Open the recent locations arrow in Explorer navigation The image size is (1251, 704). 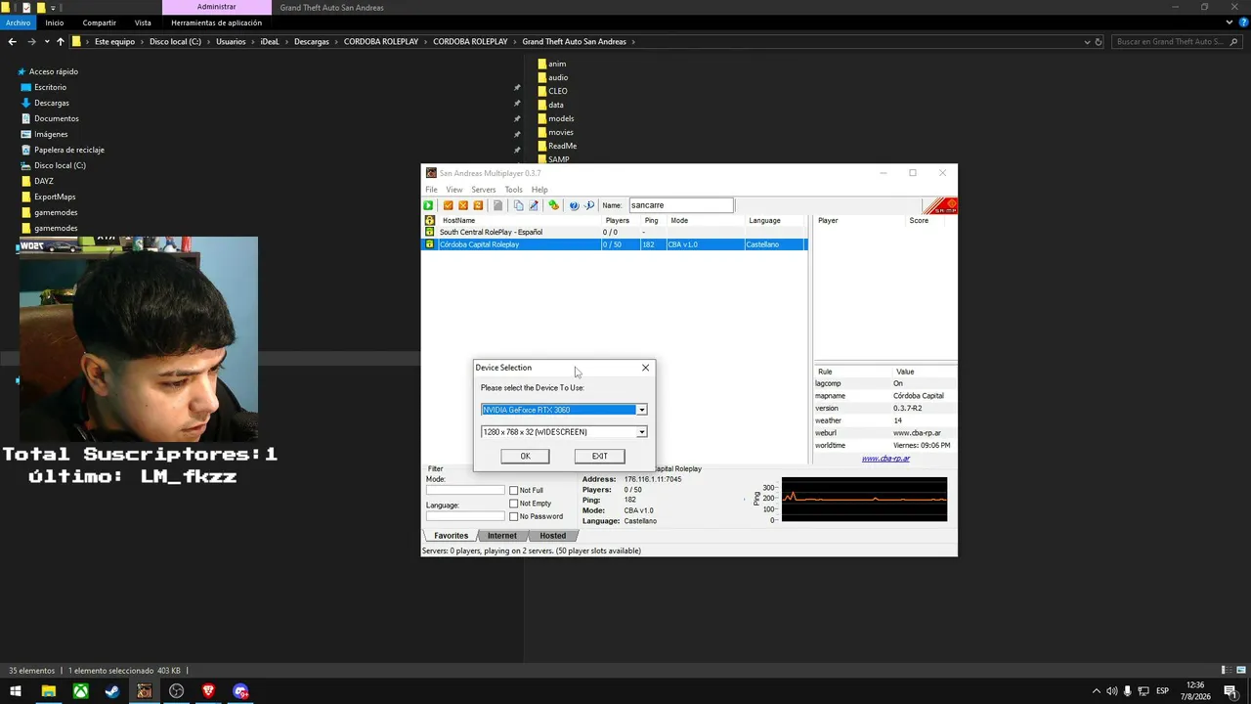pos(47,42)
